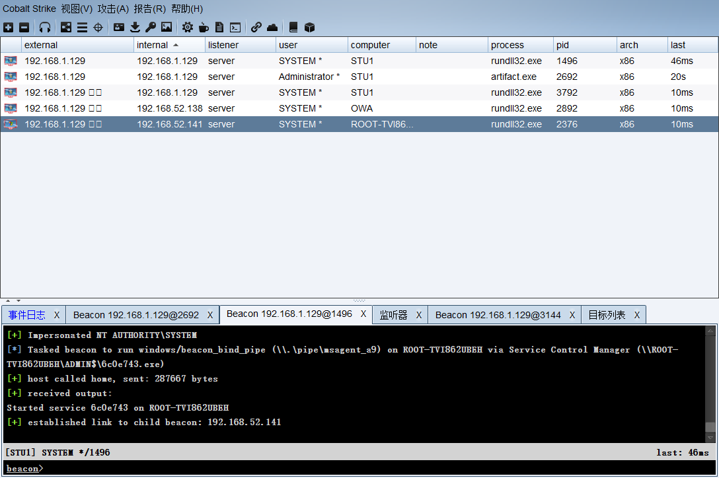Switch to target table crosshair icon
The height and width of the screenshot is (478, 719).
98,28
